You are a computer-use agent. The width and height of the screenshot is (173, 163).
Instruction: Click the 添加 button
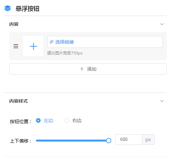tap(88, 69)
